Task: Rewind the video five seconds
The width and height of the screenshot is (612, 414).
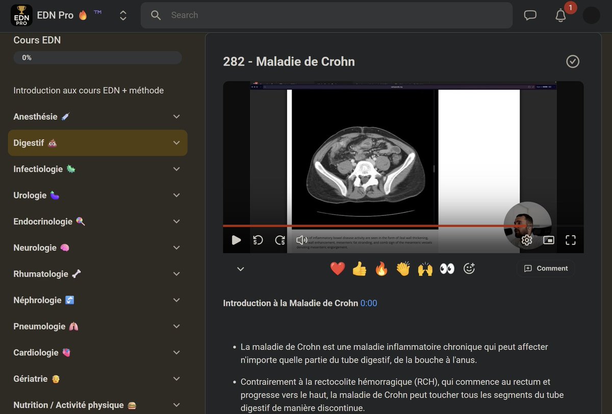Action: (x=258, y=240)
